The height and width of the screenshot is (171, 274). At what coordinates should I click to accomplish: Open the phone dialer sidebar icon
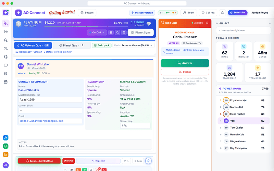(x=5, y=23)
